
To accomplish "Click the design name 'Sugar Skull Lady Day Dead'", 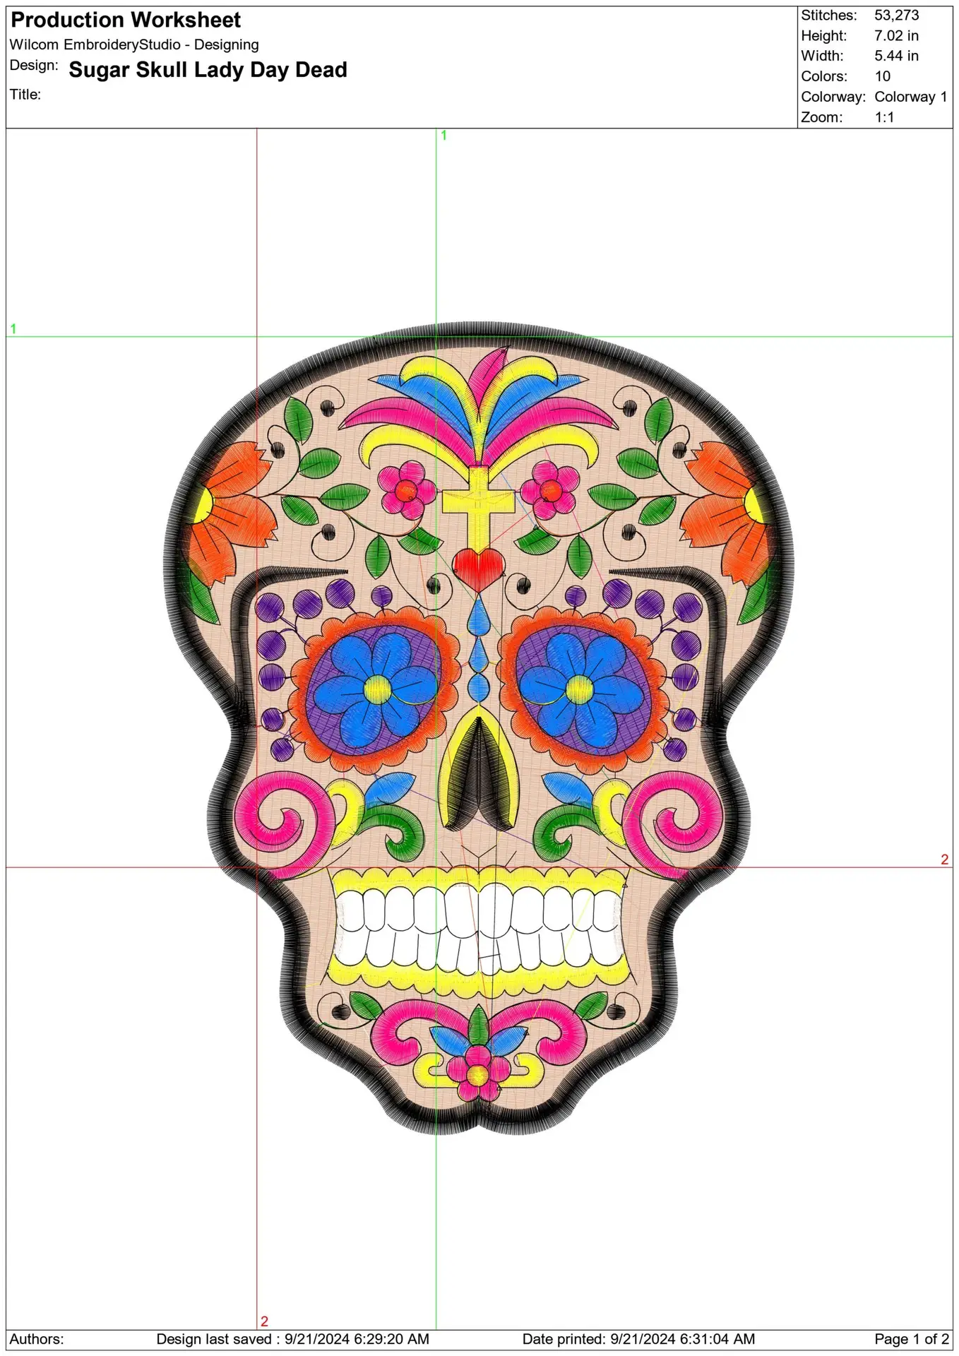I will (x=208, y=70).
